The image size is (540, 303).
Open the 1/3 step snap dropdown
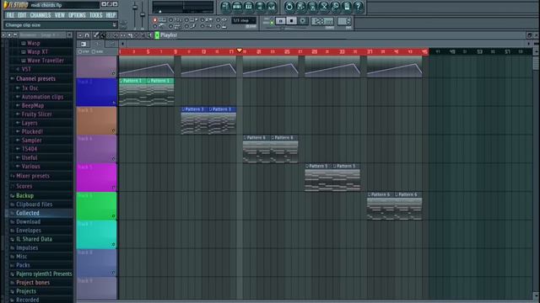[x=244, y=20]
